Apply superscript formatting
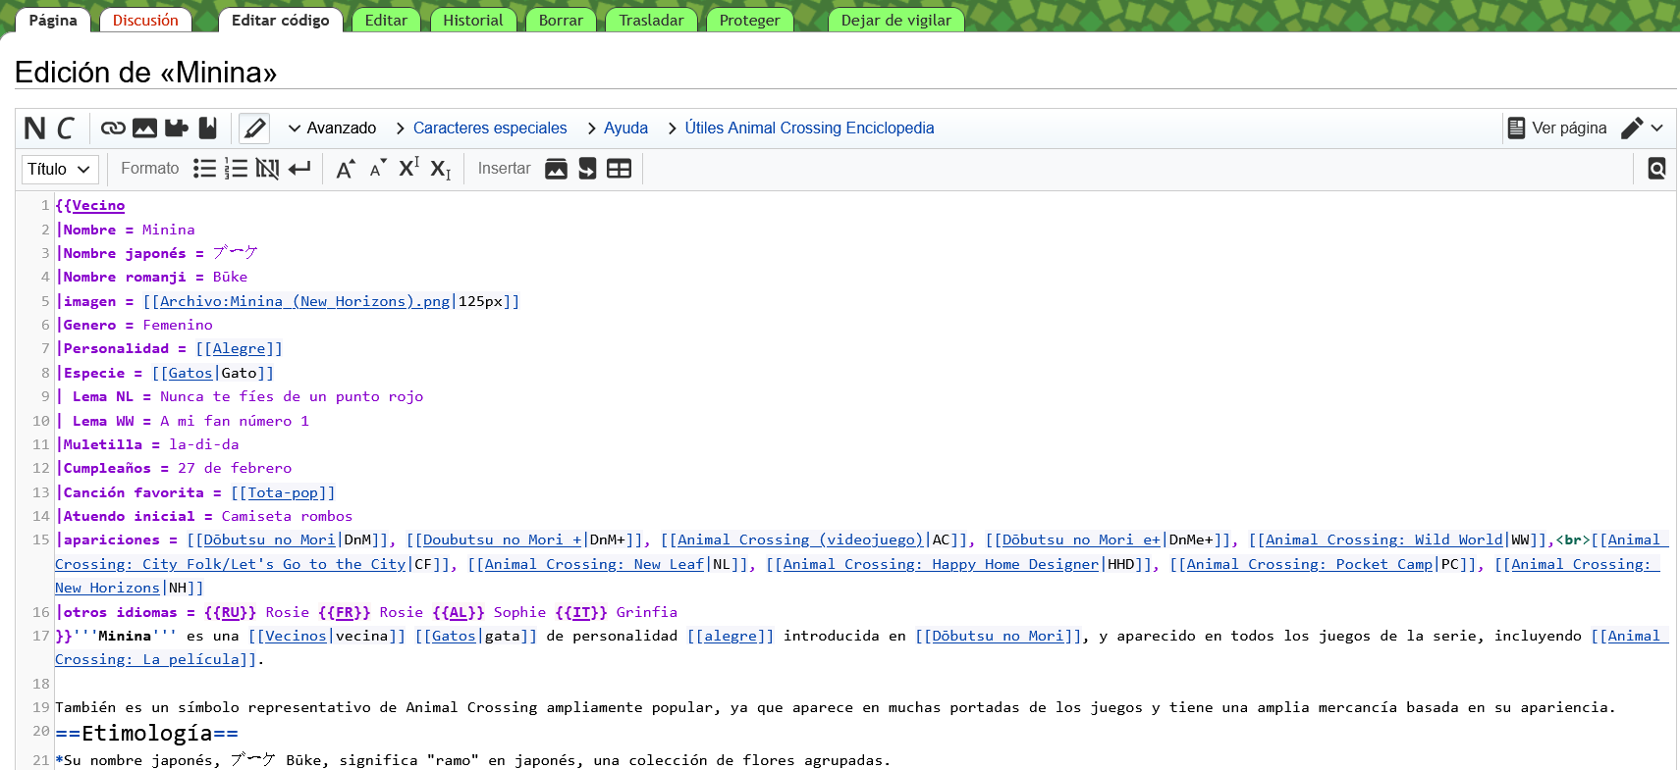 pos(408,169)
